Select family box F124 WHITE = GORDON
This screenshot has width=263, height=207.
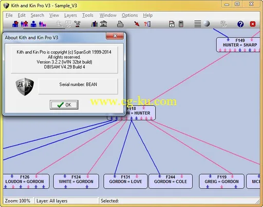(76, 181)
